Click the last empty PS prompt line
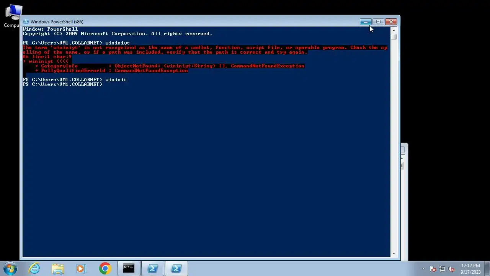Image resolution: width=490 pixels, height=276 pixels. (62, 84)
